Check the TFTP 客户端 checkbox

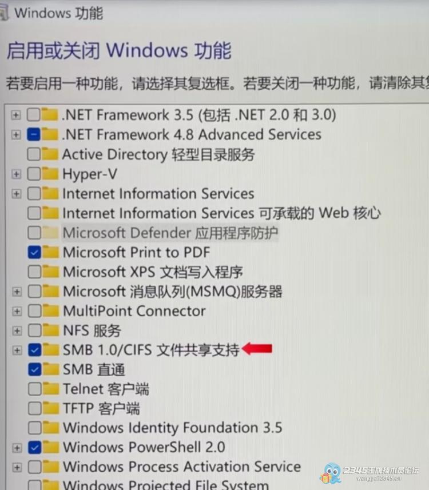click(x=34, y=408)
